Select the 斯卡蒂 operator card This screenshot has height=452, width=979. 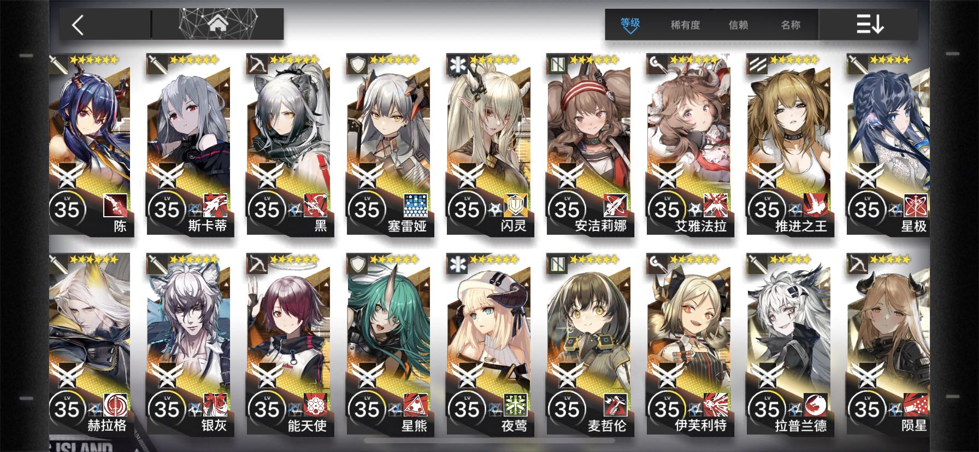pyautogui.click(x=188, y=145)
